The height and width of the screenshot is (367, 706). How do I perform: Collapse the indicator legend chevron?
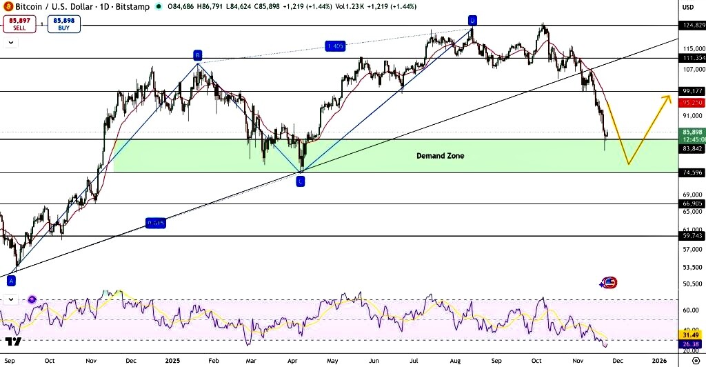tap(11, 43)
